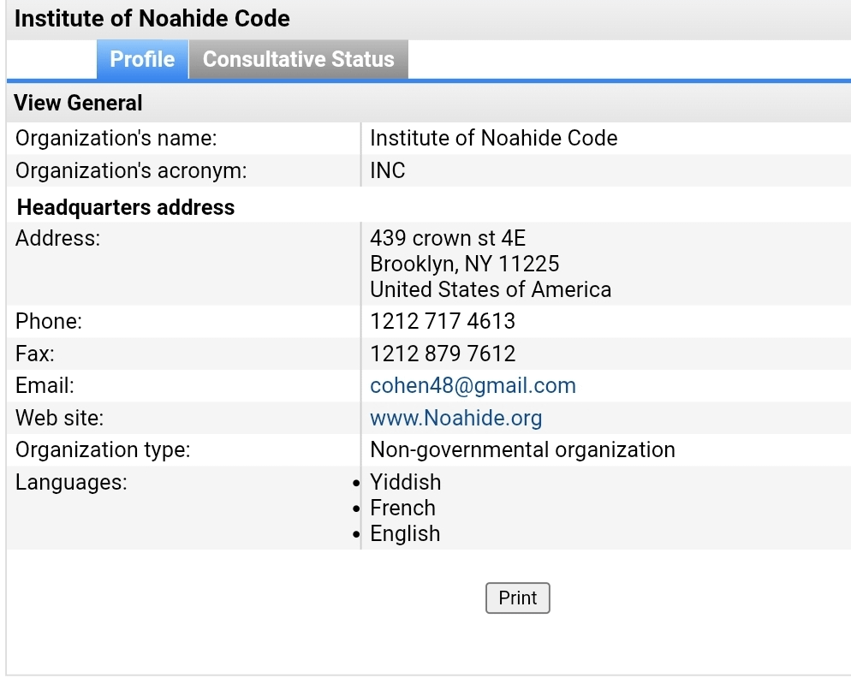Select the View General section header

[x=78, y=103]
